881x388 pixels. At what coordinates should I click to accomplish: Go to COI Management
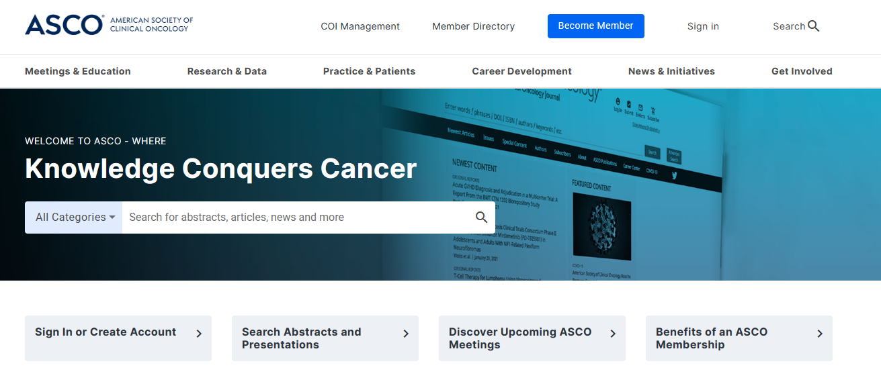coord(360,26)
